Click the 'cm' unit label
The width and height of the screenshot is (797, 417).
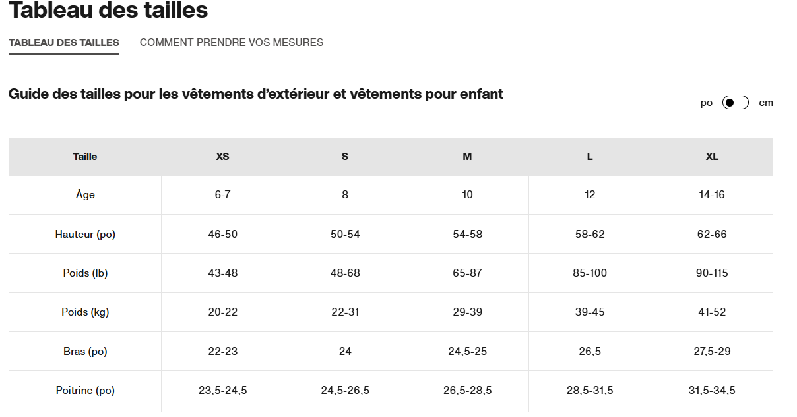coord(765,103)
